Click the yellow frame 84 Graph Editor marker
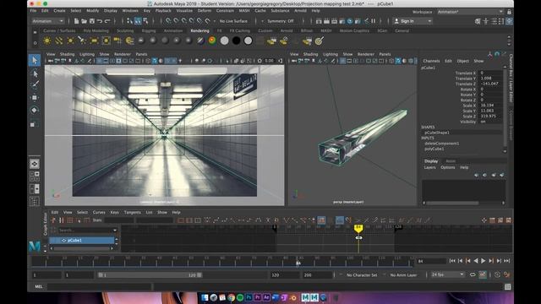541x304 pixels. (x=358, y=228)
